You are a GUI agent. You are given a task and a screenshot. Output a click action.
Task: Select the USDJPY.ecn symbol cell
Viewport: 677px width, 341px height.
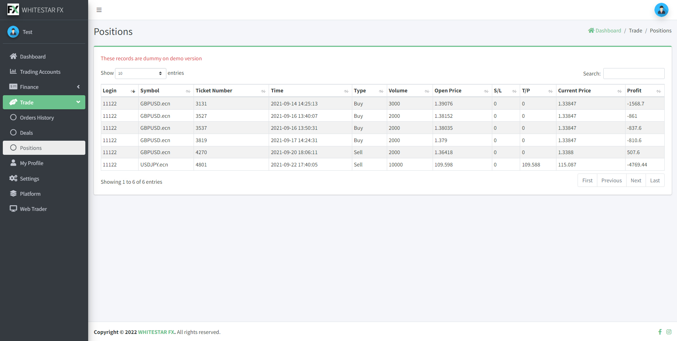coord(166,165)
